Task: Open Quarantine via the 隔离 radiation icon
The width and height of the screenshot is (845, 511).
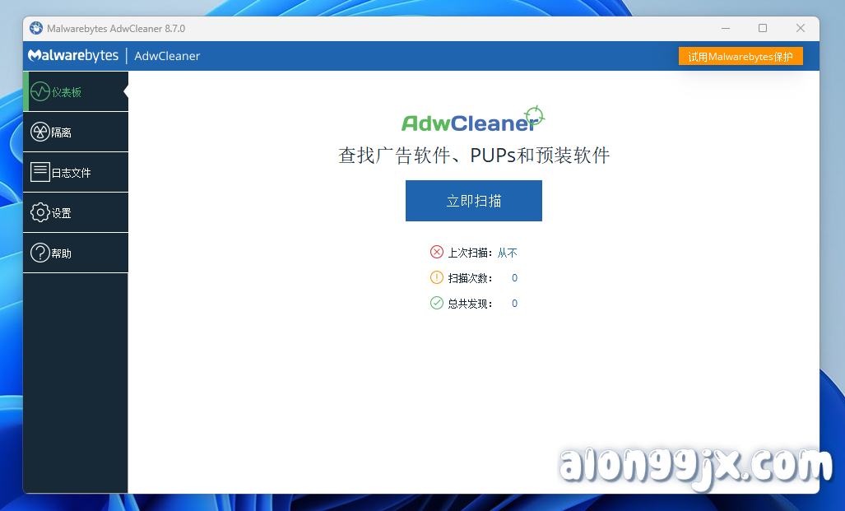Action: coord(39,132)
